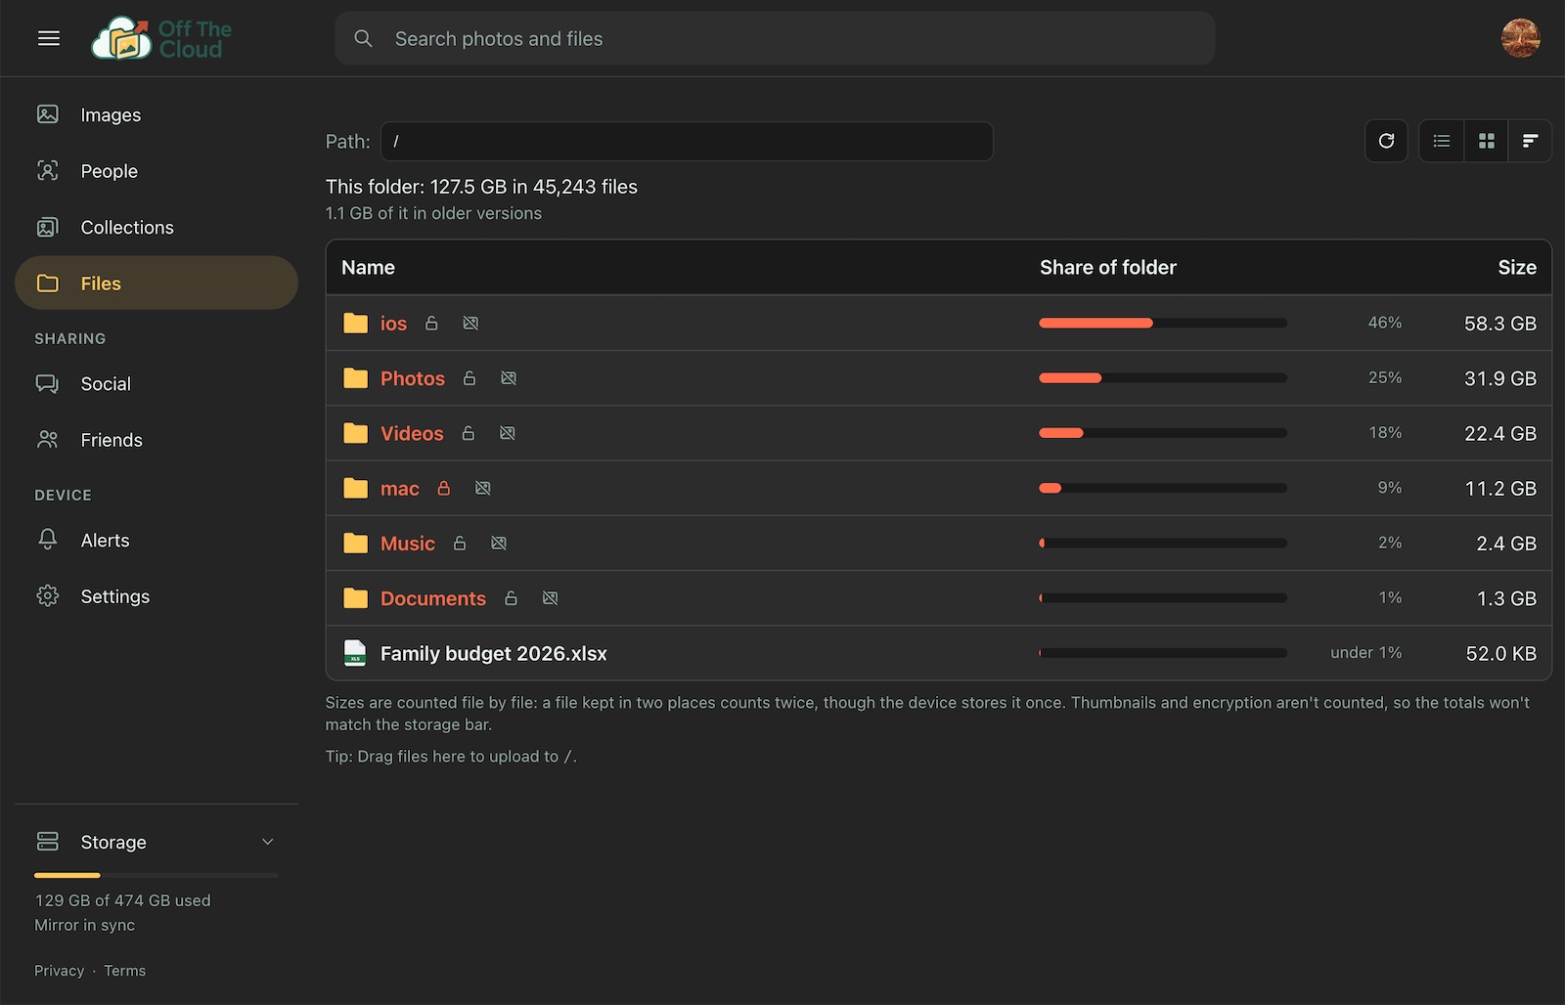Click the Mirror in sync status
The width and height of the screenshot is (1565, 1005).
(x=85, y=925)
